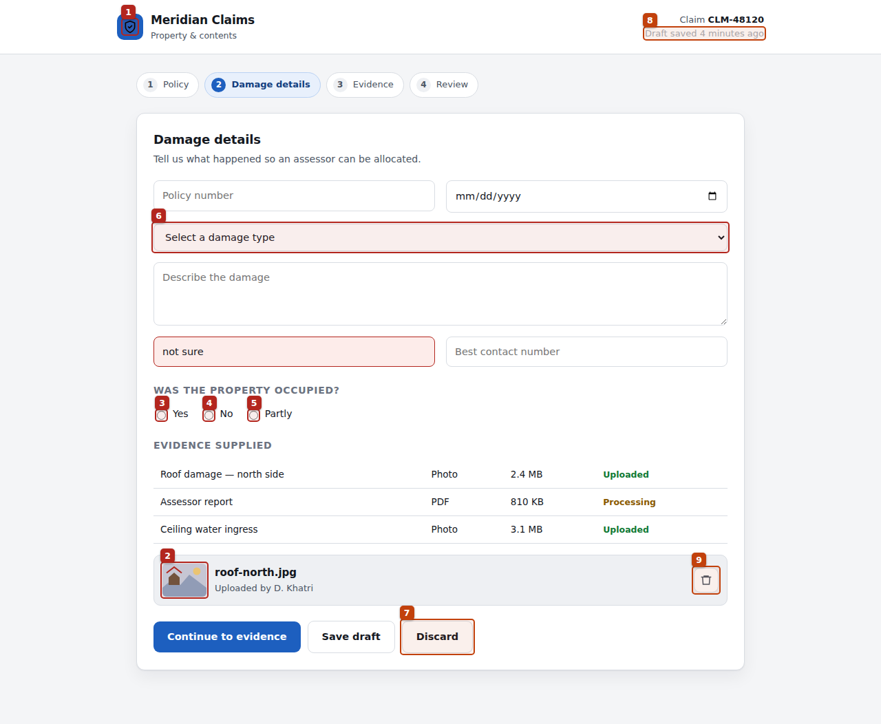
Task: Click the Meridian Claims shield logo
Action: [130, 27]
